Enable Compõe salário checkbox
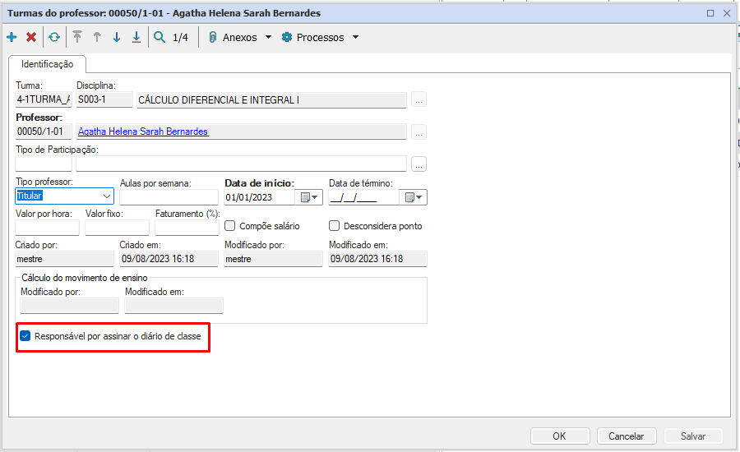 pos(230,226)
